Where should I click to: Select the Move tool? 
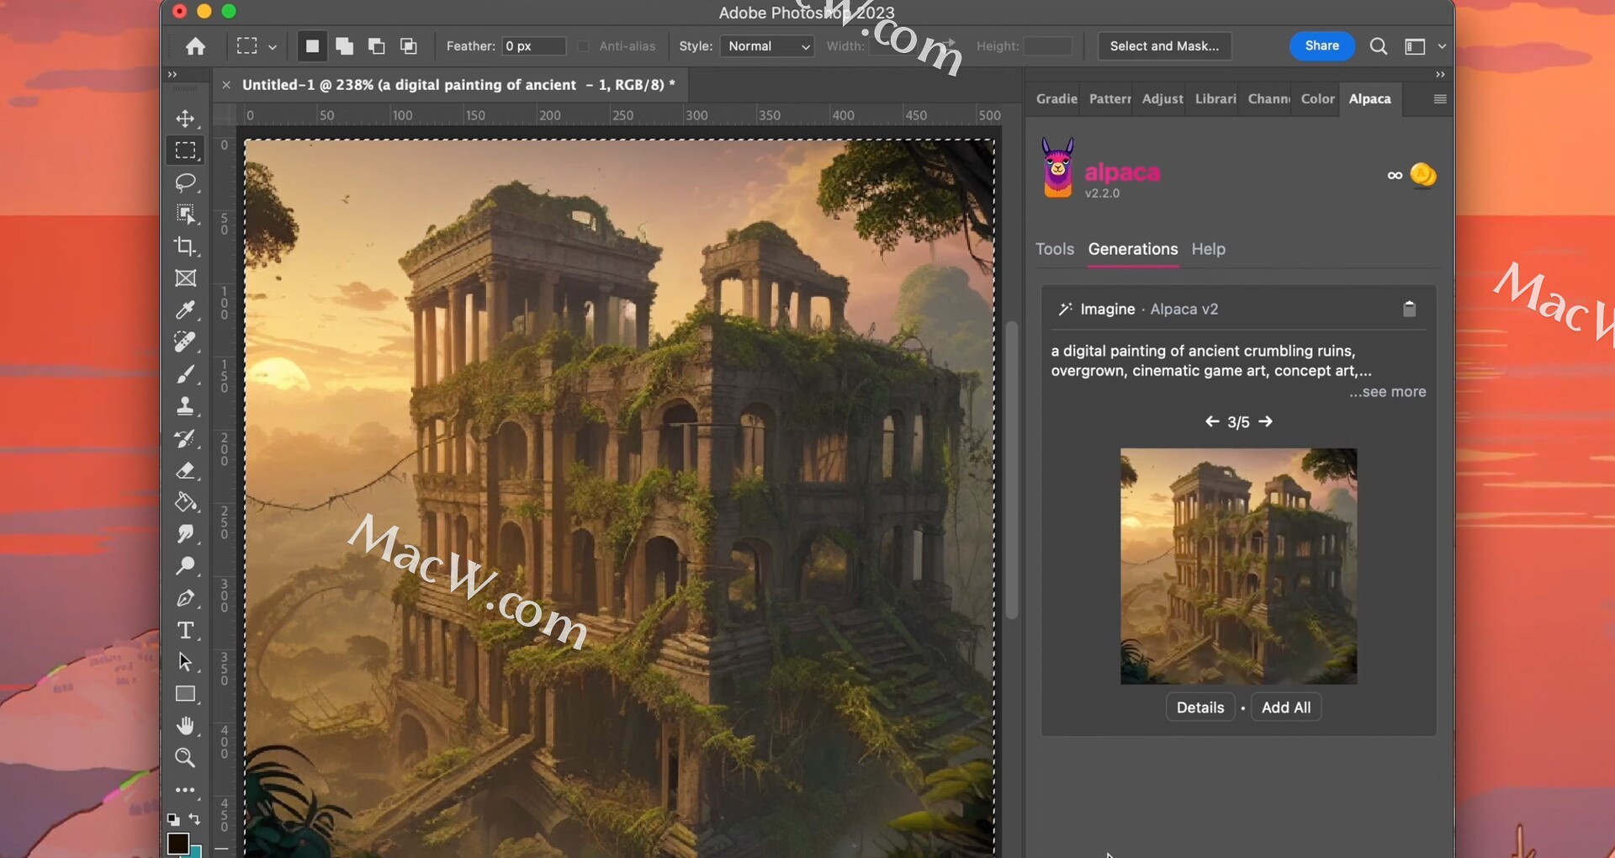(185, 119)
